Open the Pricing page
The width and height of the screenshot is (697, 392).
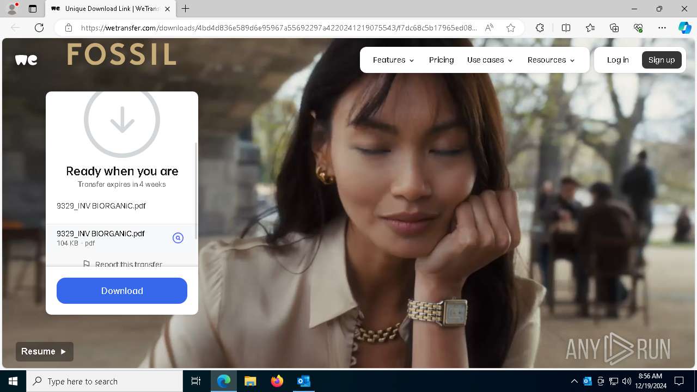coord(441,60)
